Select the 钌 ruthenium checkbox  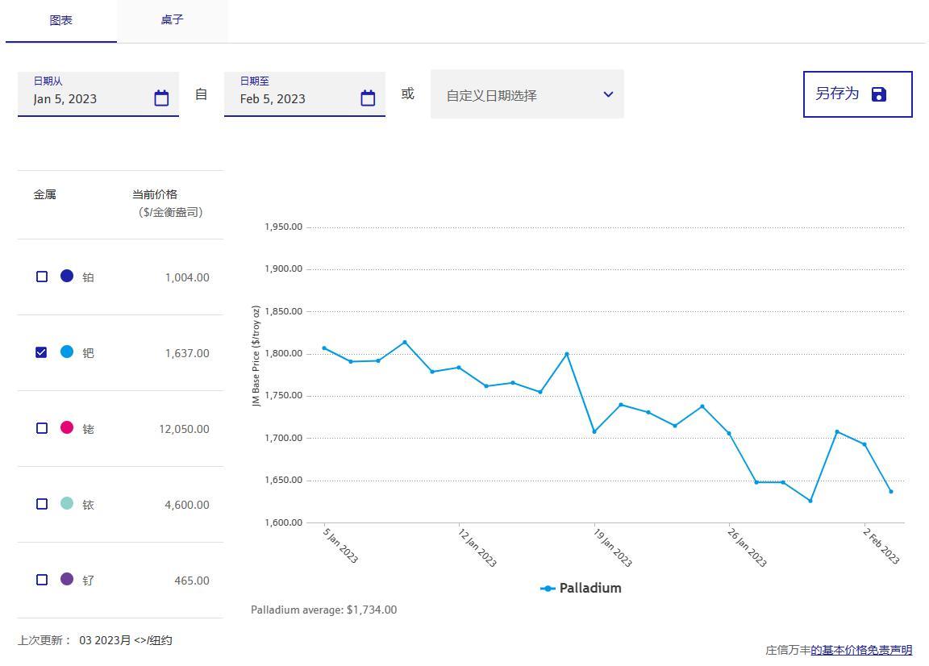(x=42, y=580)
